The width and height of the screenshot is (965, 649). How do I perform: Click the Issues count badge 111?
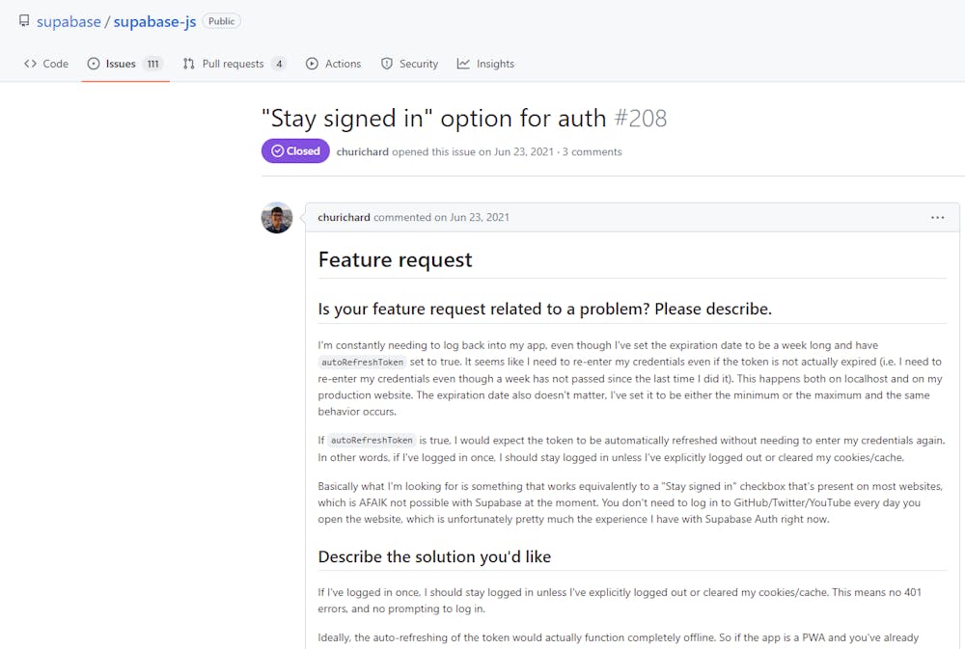[x=152, y=64]
